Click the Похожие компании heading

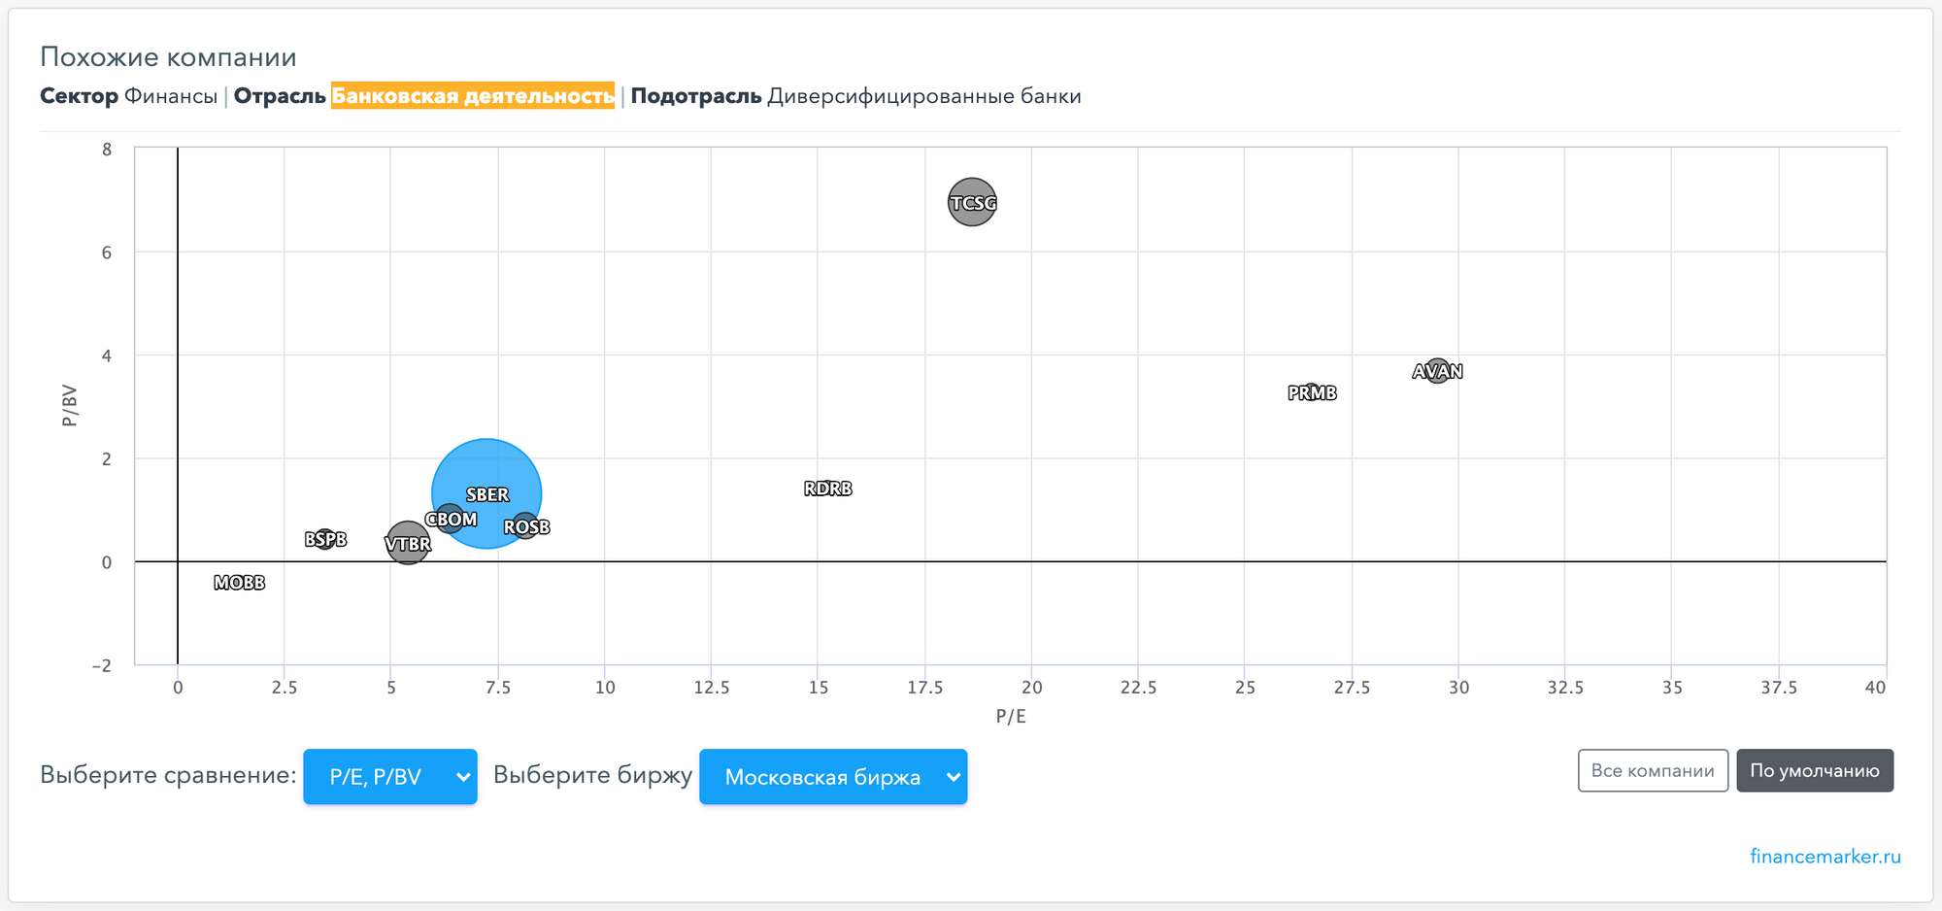pyautogui.click(x=168, y=56)
